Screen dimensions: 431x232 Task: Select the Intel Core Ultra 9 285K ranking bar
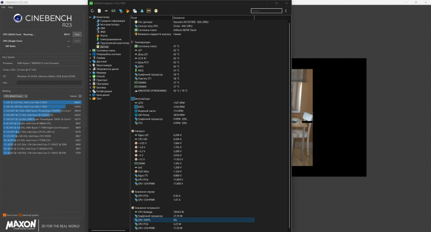41,102
